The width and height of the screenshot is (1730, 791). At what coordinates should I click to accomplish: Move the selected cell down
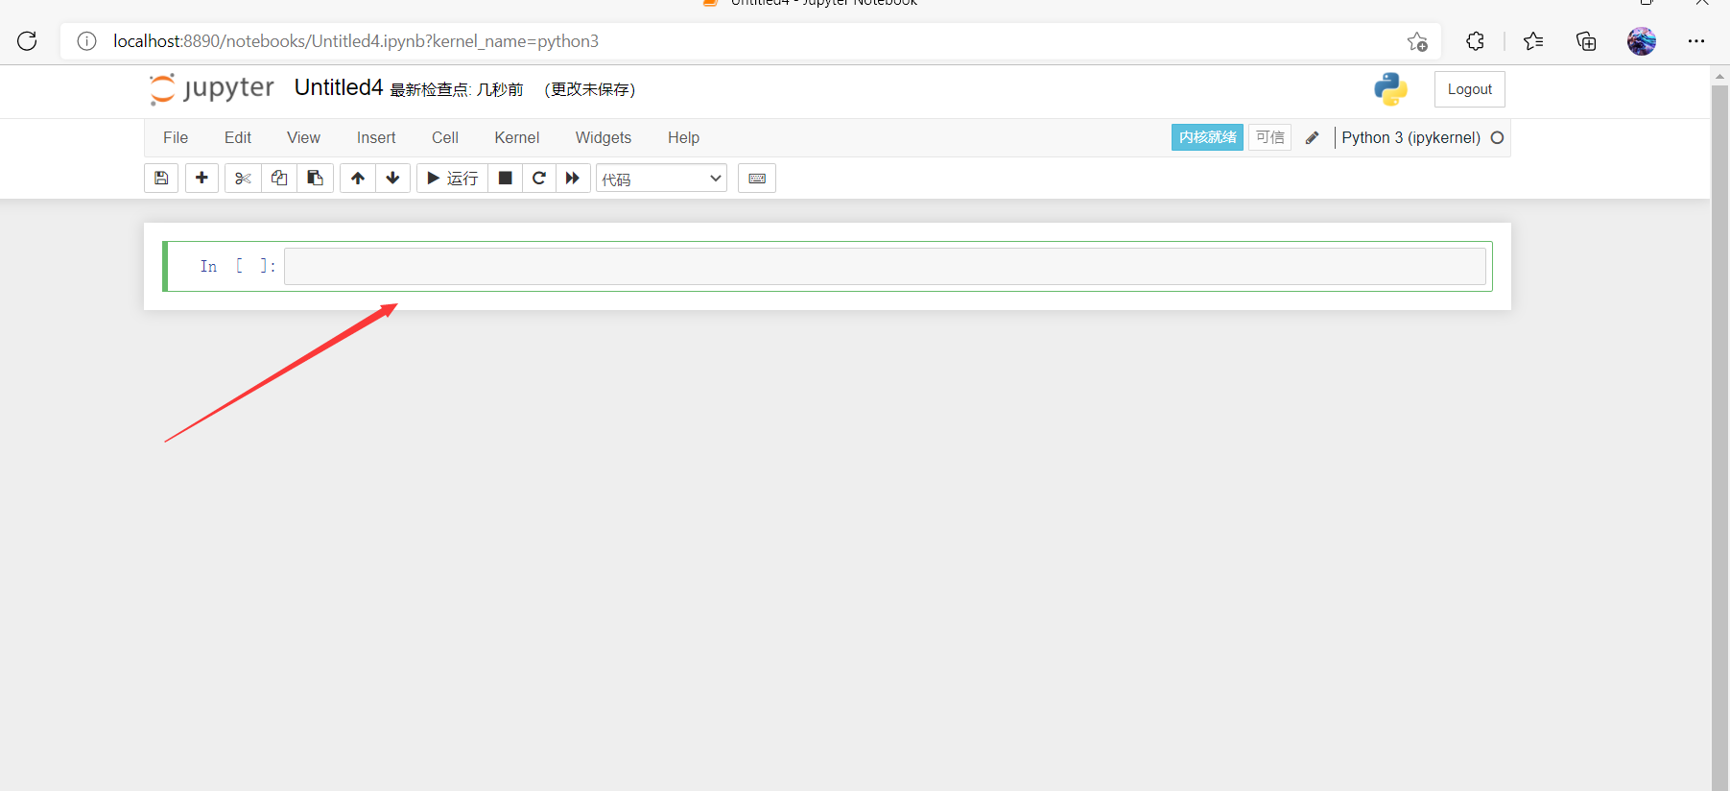393,179
